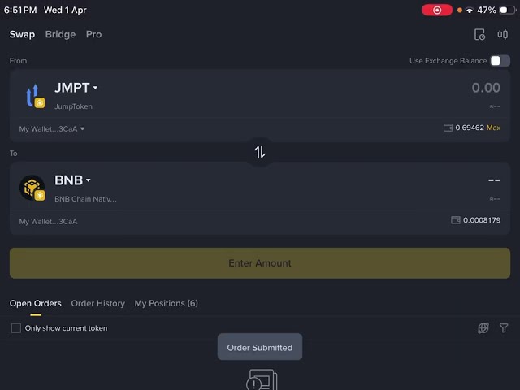Click the cube icon in orders toolbar
520x390 pixels.
(483, 328)
